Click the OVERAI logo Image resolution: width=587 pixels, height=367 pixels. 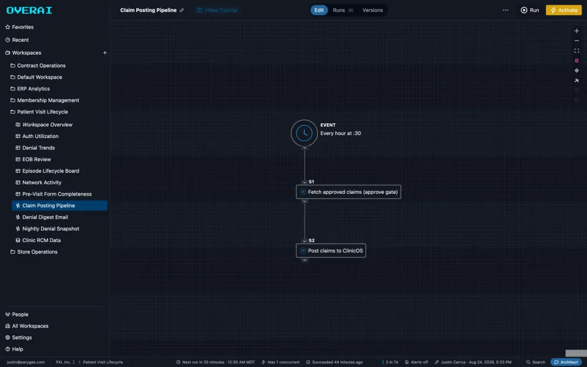click(x=29, y=10)
